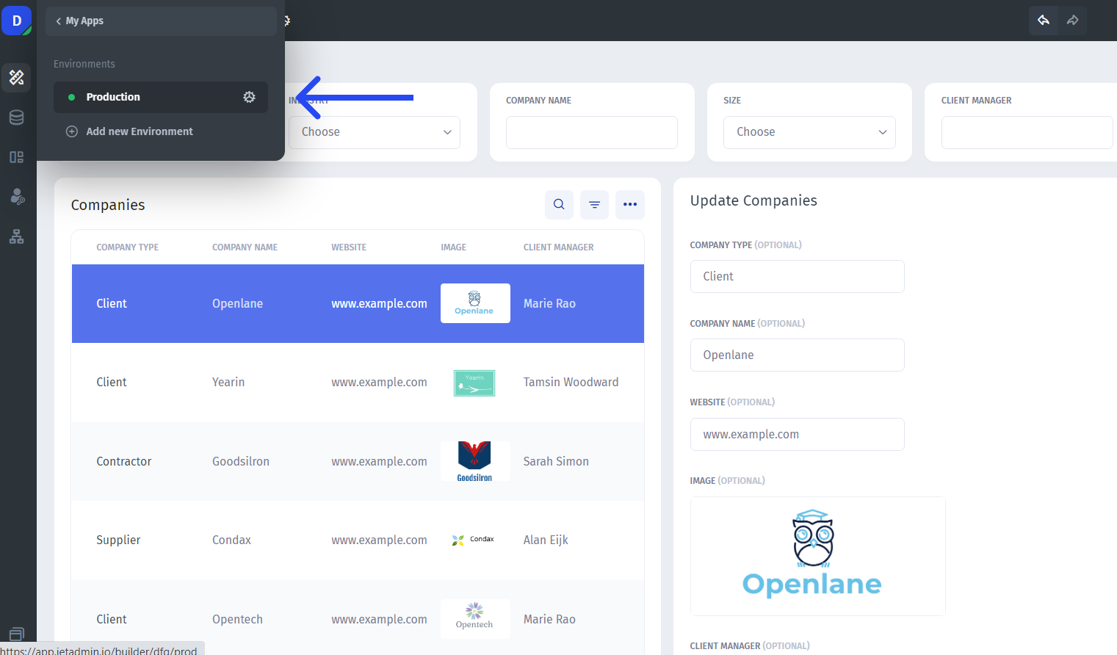The image size is (1117, 655).
Task: Click the Company Name filter input
Action: [591, 132]
